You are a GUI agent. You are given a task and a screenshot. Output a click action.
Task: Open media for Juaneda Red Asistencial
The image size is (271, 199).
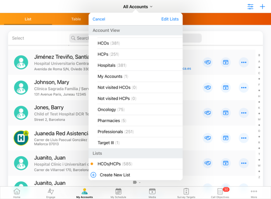click(x=226, y=138)
